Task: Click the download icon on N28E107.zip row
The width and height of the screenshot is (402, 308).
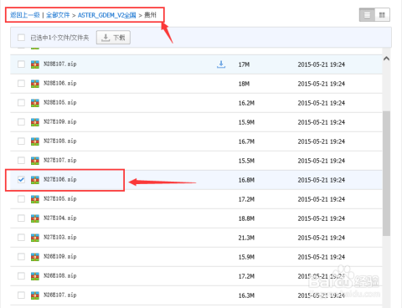Action: point(221,64)
